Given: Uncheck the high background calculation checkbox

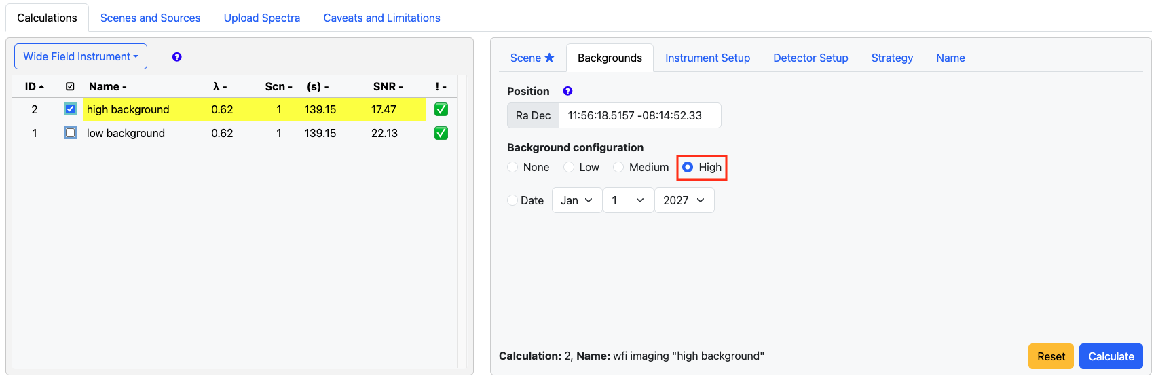Looking at the screenshot, I should click(70, 109).
